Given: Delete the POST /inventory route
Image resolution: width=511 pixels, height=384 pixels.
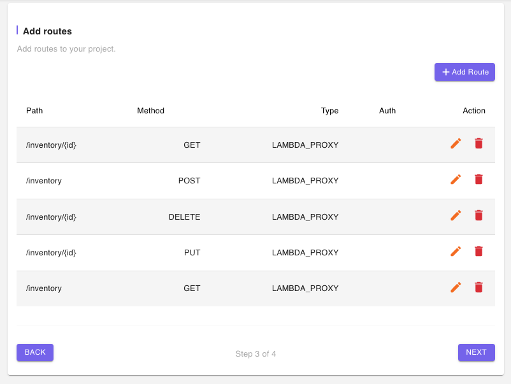Looking at the screenshot, I should (479, 180).
